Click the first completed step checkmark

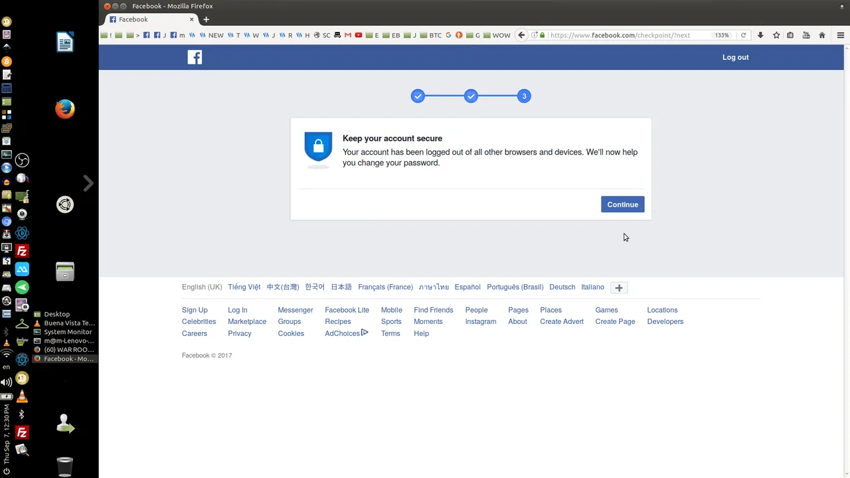pos(418,96)
